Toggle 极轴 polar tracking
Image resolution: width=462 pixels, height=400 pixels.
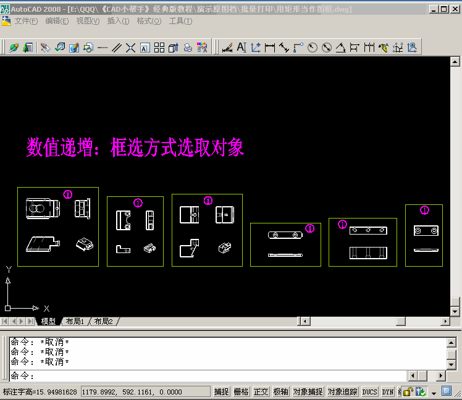click(x=280, y=392)
